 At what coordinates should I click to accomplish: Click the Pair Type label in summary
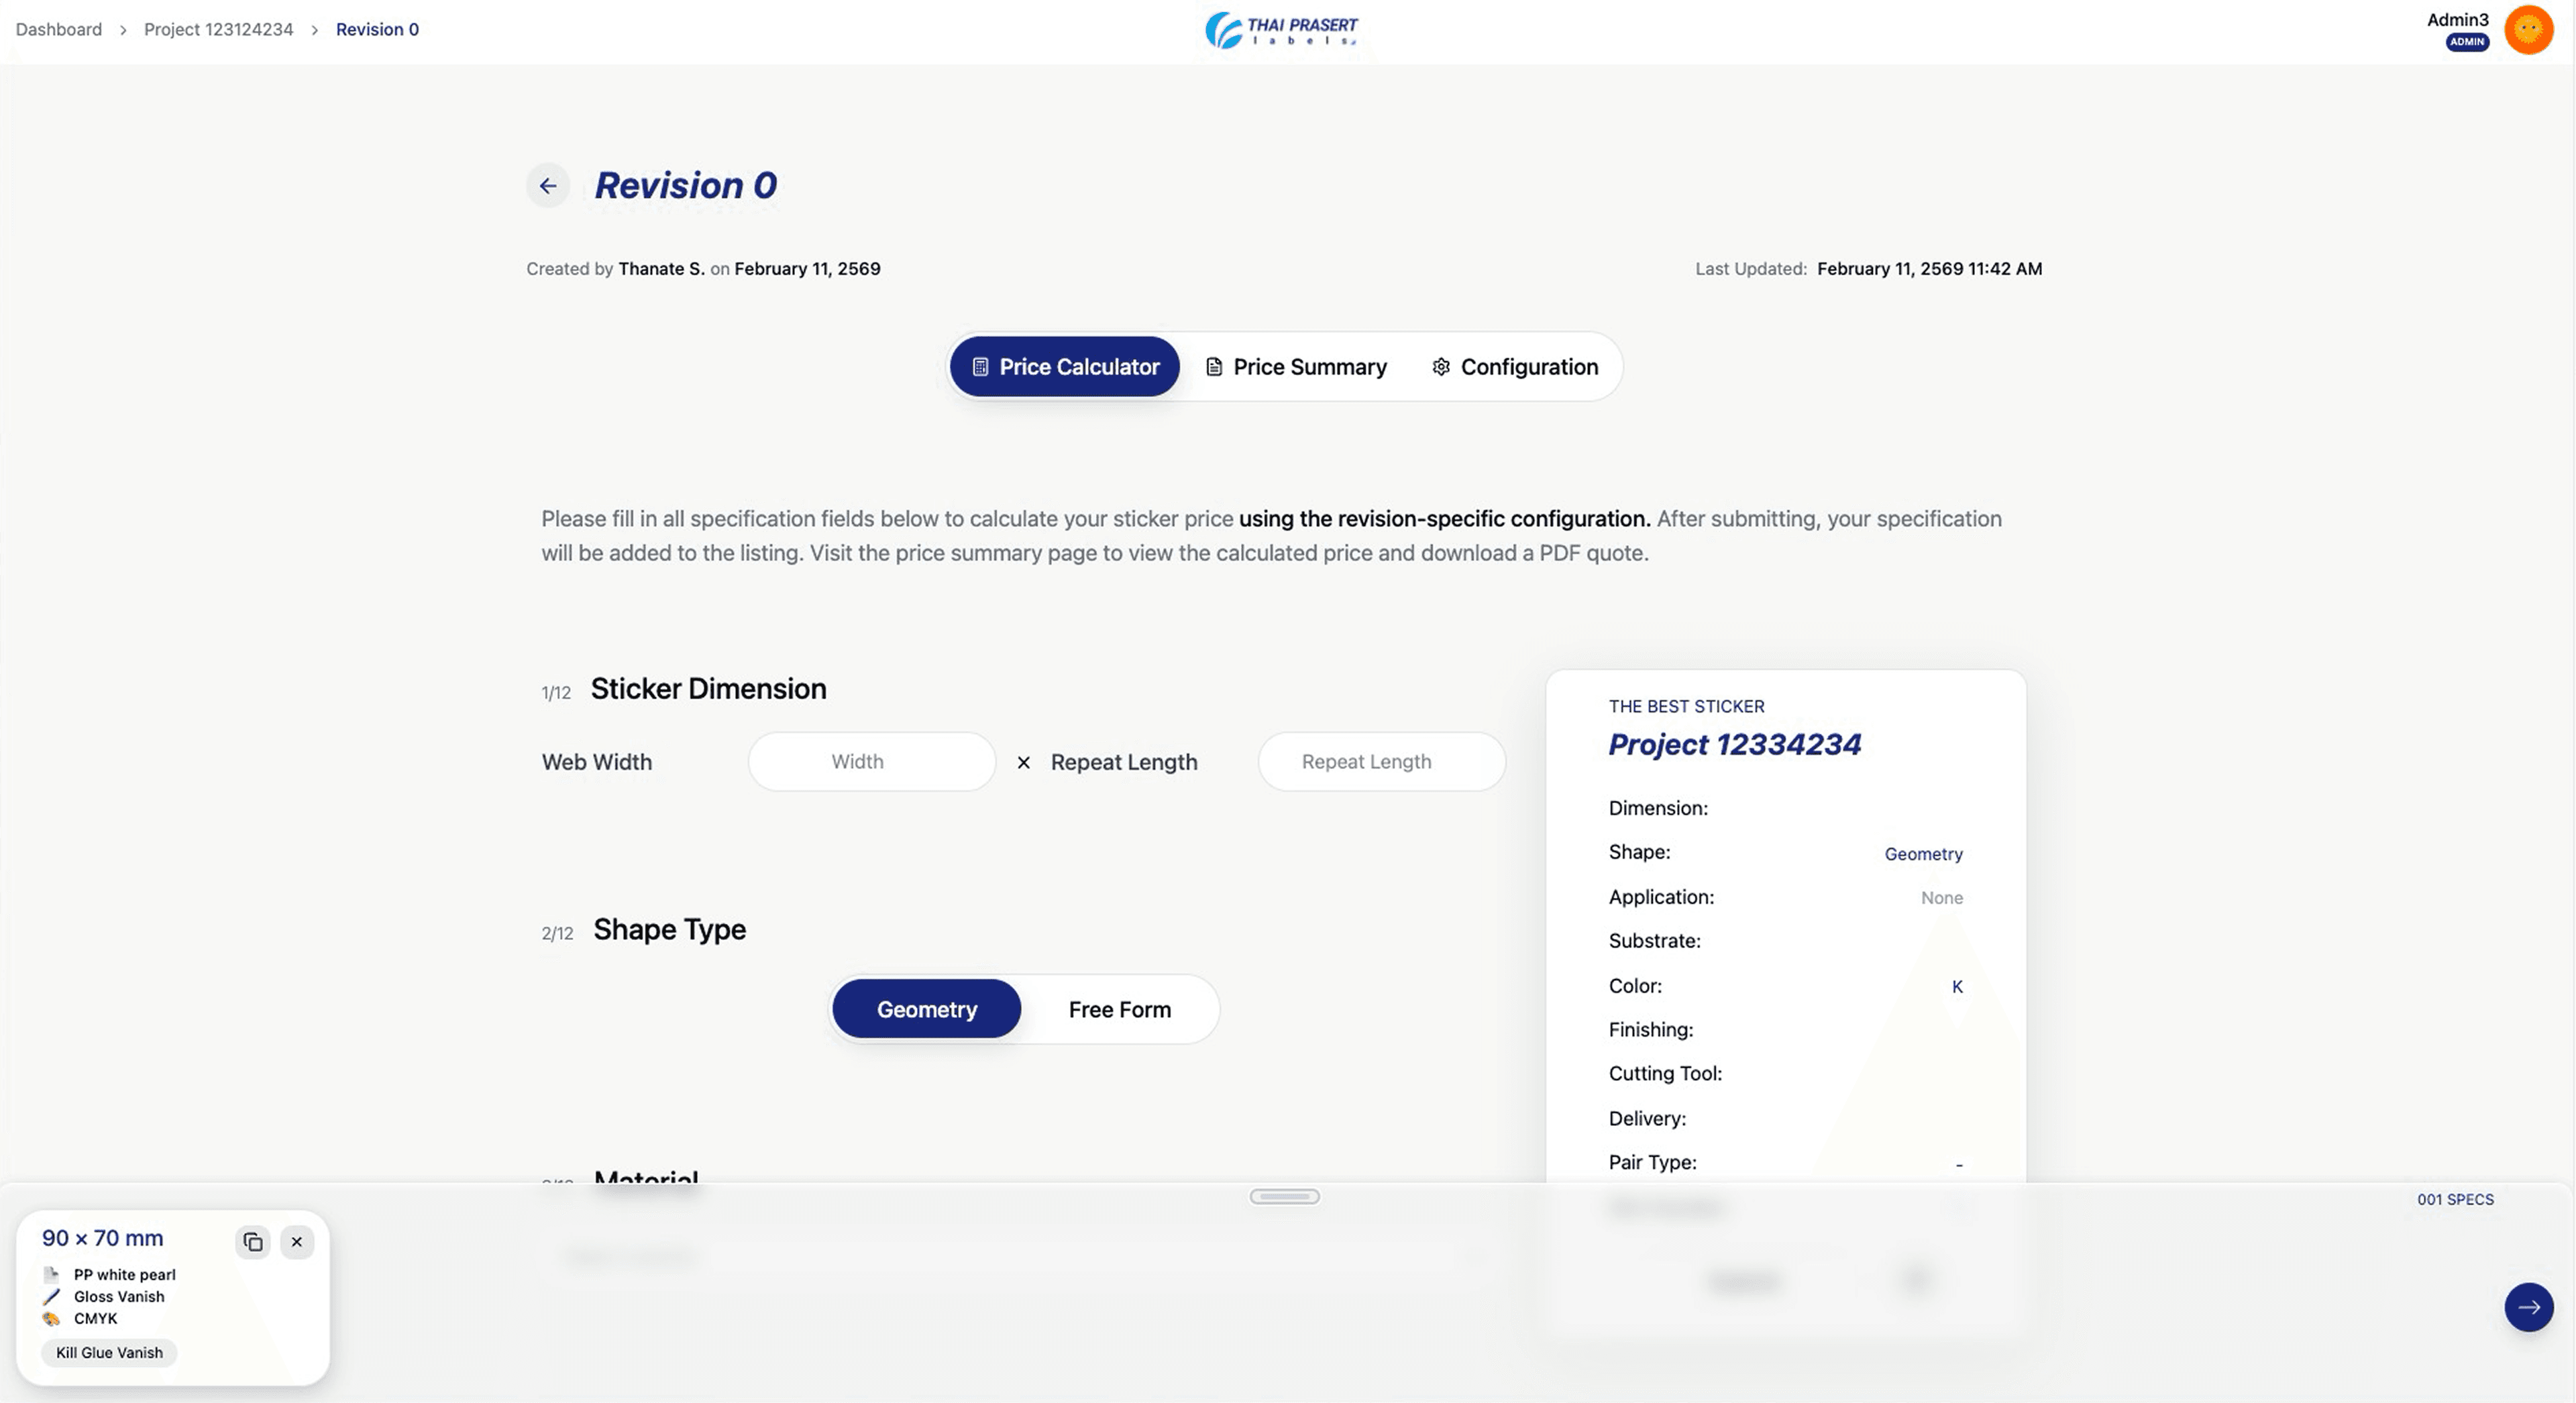1652,1163
